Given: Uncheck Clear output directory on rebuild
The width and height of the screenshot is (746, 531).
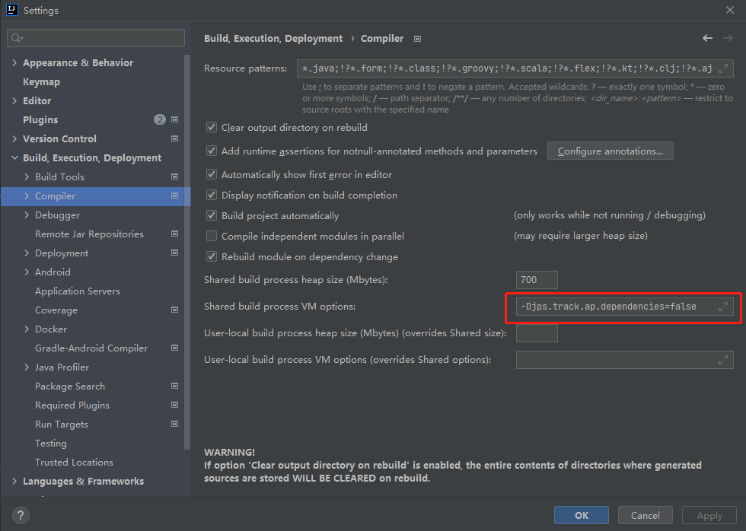Looking at the screenshot, I should (212, 127).
